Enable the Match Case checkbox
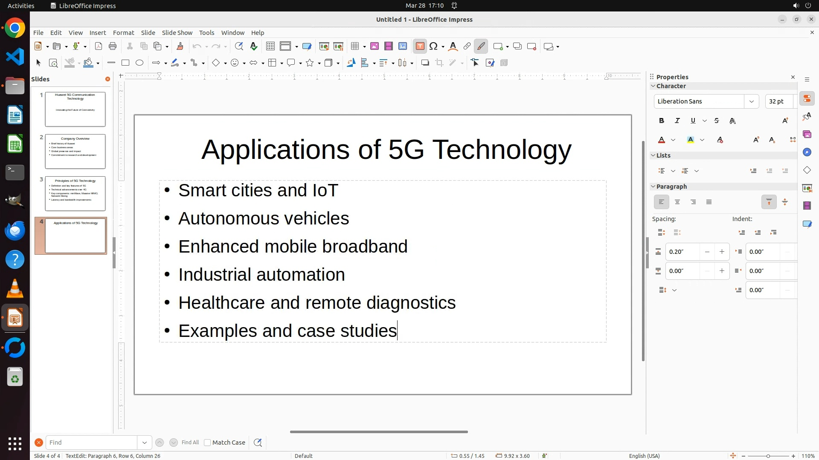Screen dimensions: 819x460 point(207,443)
